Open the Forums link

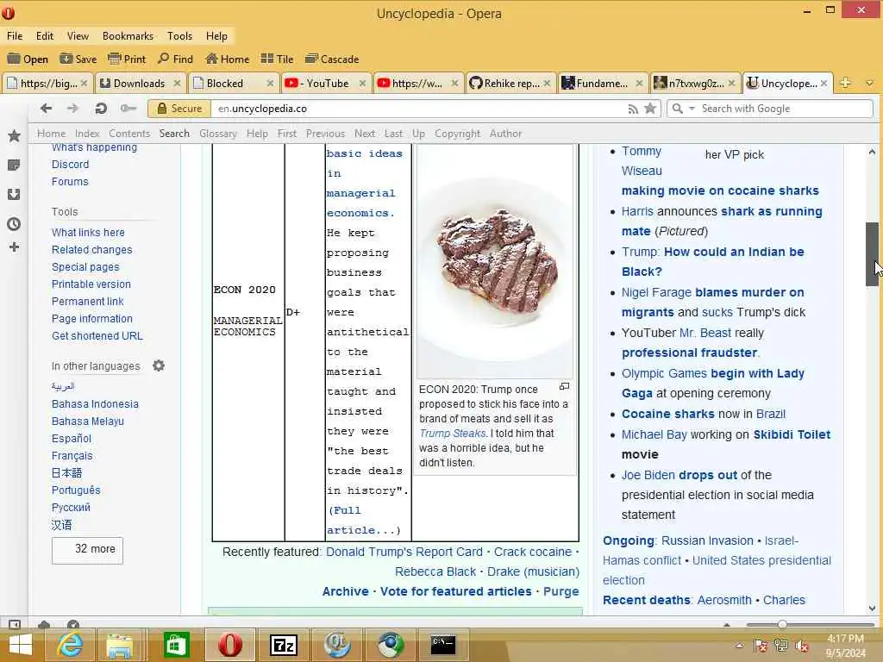tap(70, 182)
